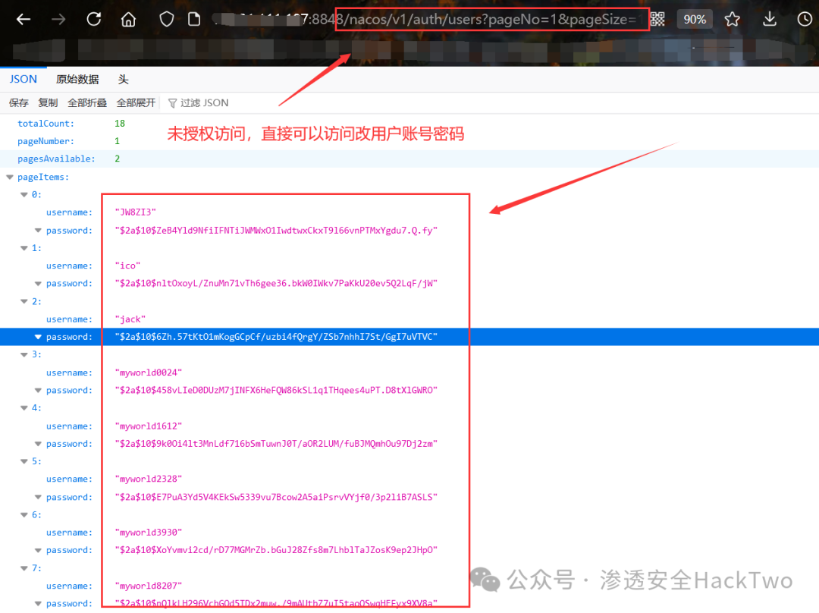819x613 pixels.
Task: Collapse array item 4
Action: coord(24,408)
